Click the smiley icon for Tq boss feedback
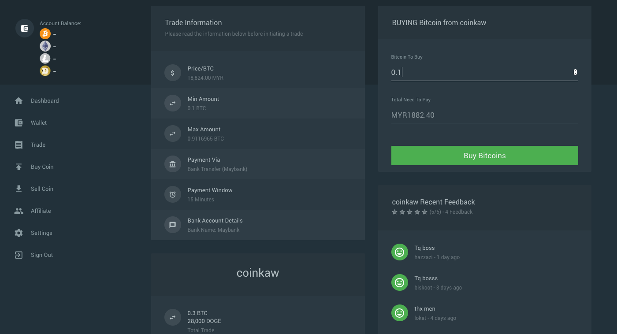The height and width of the screenshot is (334, 617). tap(400, 252)
